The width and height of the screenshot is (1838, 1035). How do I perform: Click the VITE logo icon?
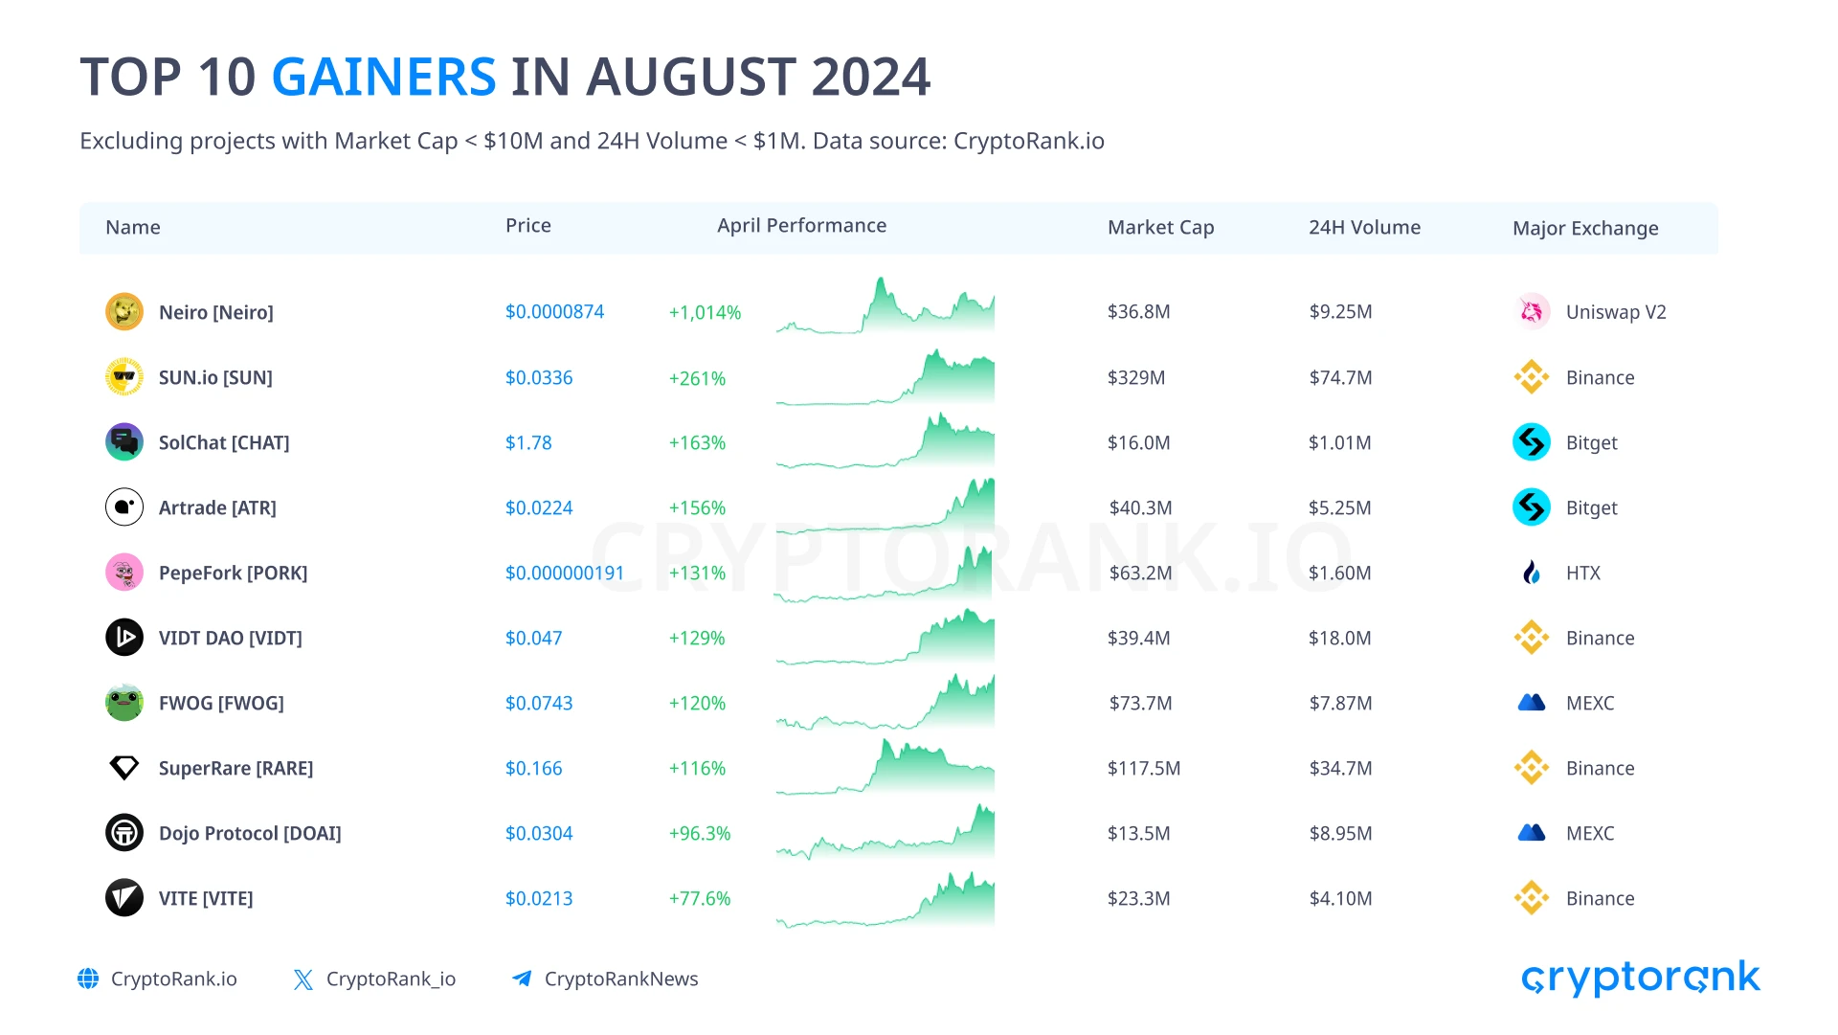(124, 898)
